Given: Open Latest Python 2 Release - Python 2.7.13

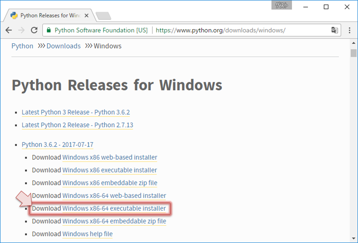Looking at the screenshot, I should 77,125.
